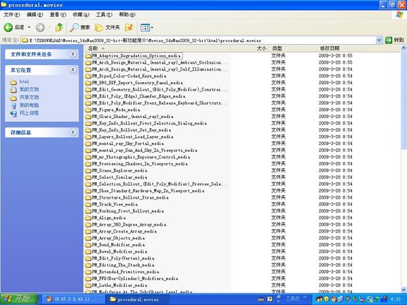
Task: Sort by the 修改日期 column header
Action: [x=330, y=49]
